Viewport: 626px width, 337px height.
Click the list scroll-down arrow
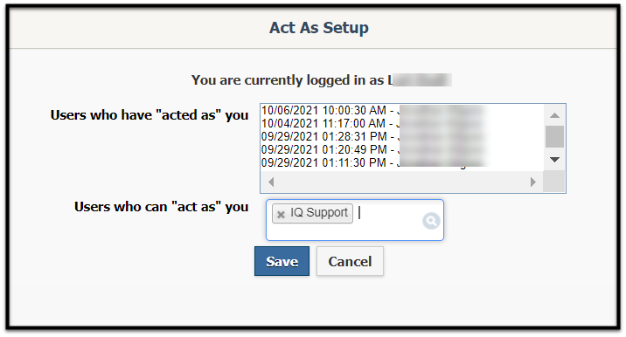(554, 160)
